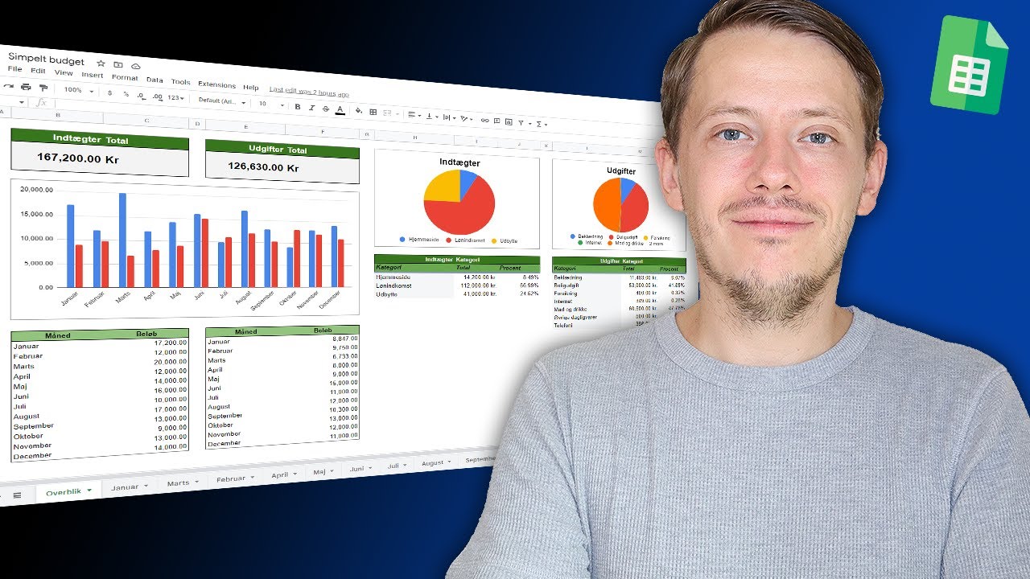Image resolution: width=1030 pixels, height=579 pixels.
Task: Insert a comment from toolbar
Action: coord(496,121)
